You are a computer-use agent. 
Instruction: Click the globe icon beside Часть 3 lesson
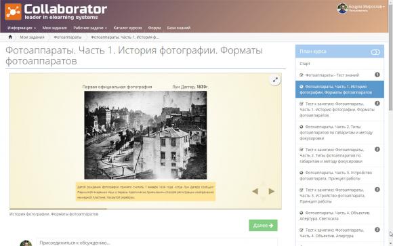click(302, 173)
